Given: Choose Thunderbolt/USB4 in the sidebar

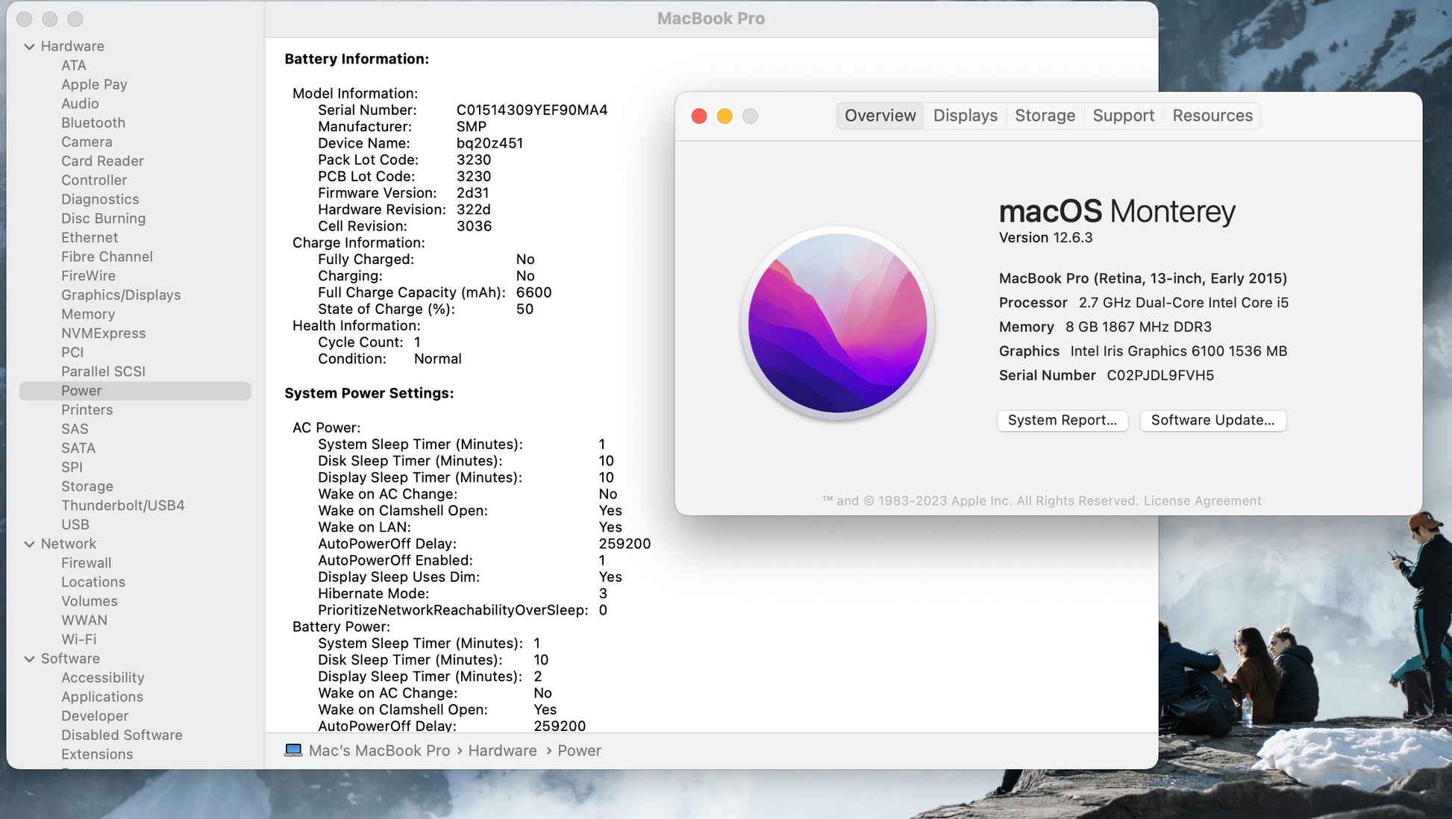Looking at the screenshot, I should 123,505.
